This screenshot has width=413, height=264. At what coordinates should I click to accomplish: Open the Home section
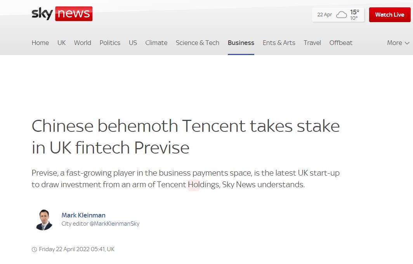[40, 43]
